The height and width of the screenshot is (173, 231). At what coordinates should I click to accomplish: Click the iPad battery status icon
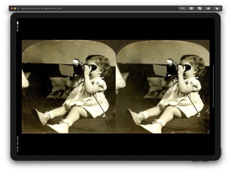click(18, 23)
